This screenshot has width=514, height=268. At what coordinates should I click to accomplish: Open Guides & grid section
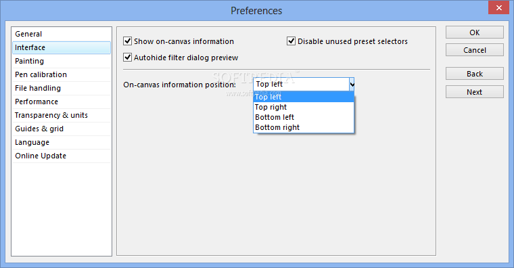(62, 129)
